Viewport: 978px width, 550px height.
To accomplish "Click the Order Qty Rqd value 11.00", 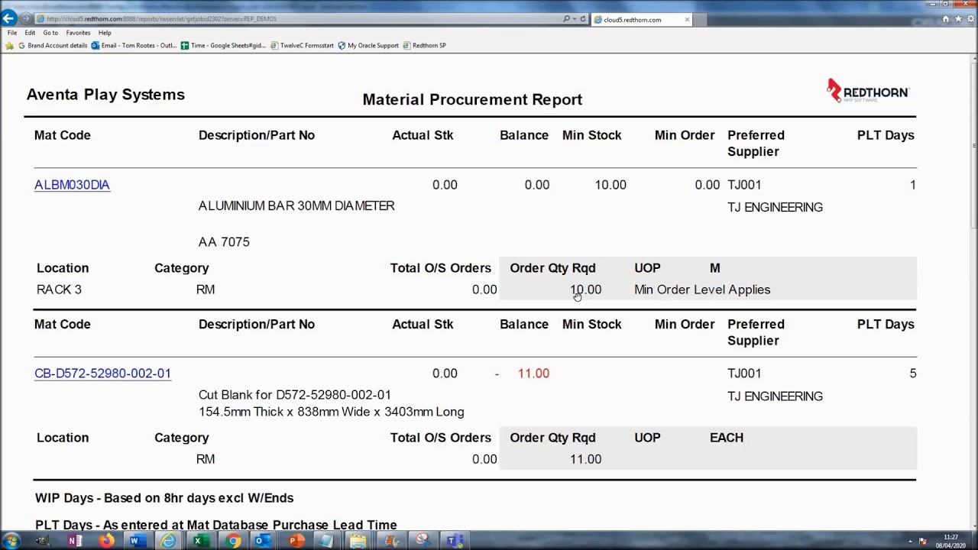I will [x=585, y=459].
